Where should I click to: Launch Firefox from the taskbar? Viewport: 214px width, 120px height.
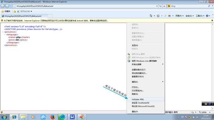53,117
